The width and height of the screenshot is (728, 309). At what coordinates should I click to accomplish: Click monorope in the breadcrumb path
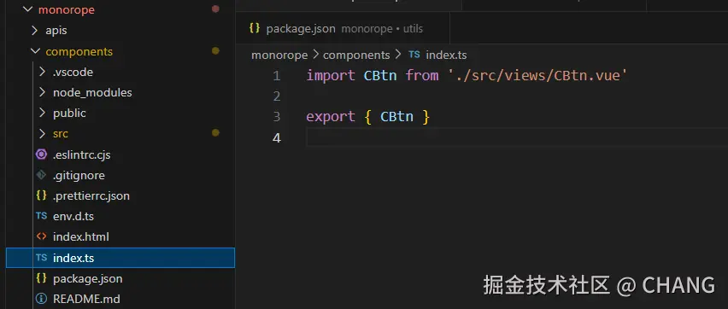point(279,55)
